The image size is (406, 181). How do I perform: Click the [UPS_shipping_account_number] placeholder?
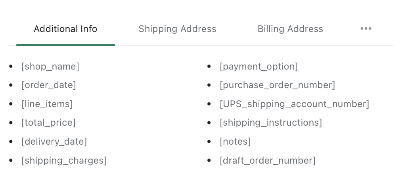[x=294, y=104]
